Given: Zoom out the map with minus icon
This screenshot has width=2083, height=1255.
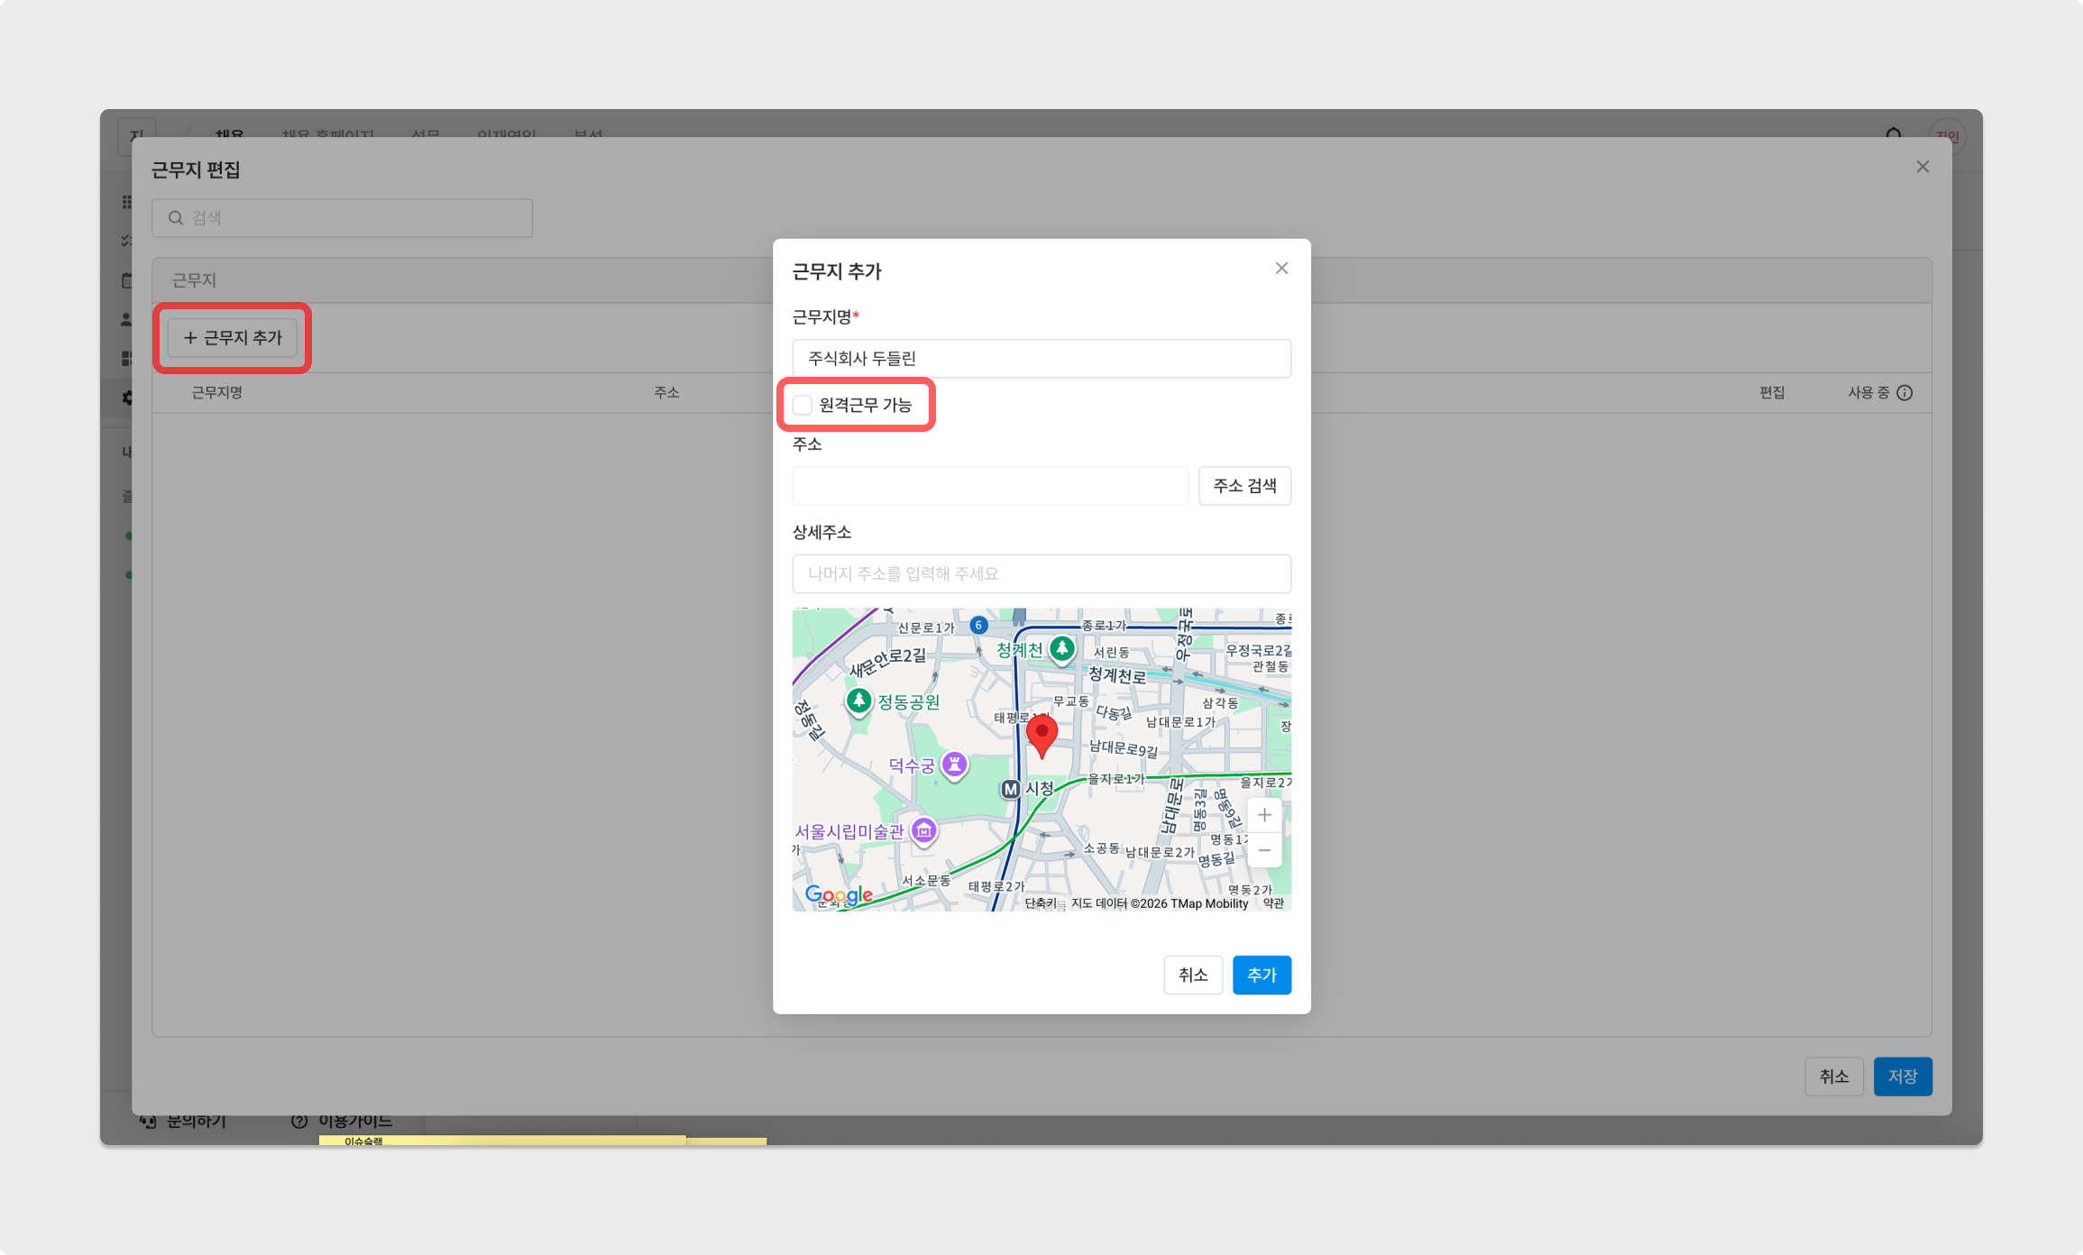Looking at the screenshot, I should pos(1264,850).
